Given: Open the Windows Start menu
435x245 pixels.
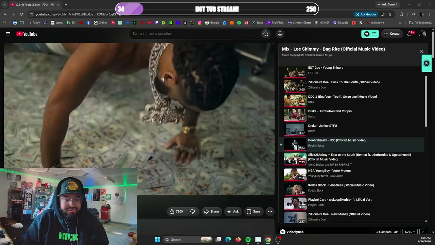Looking at the screenshot, I should click(157, 240).
